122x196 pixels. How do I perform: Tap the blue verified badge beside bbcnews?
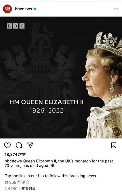[x=35, y=9]
